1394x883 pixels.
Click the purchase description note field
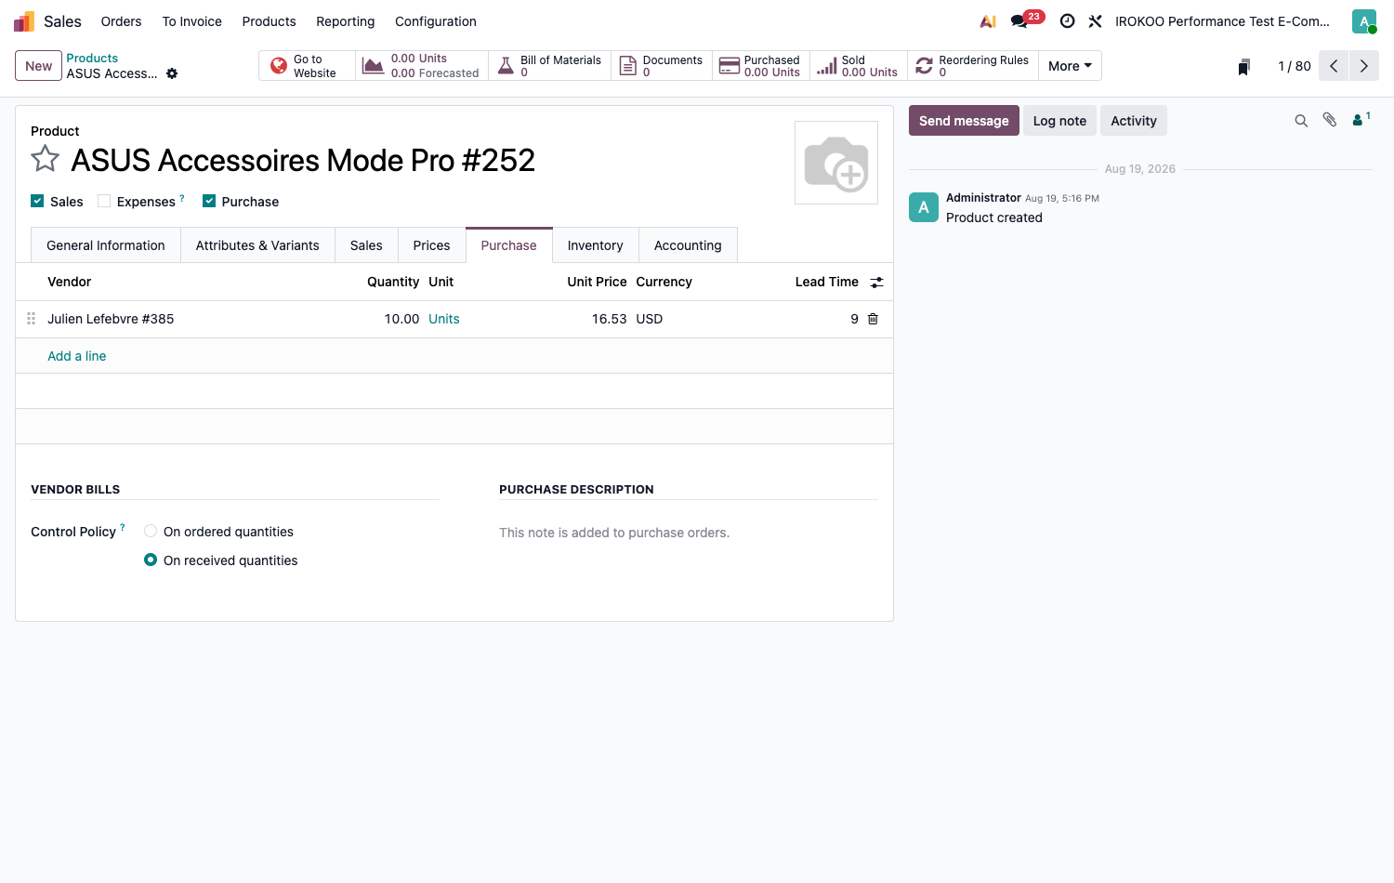click(x=688, y=533)
